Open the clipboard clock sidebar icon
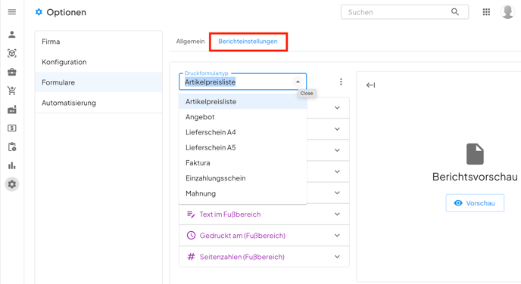The height and width of the screenshot is (284, 521). [12, 147]
